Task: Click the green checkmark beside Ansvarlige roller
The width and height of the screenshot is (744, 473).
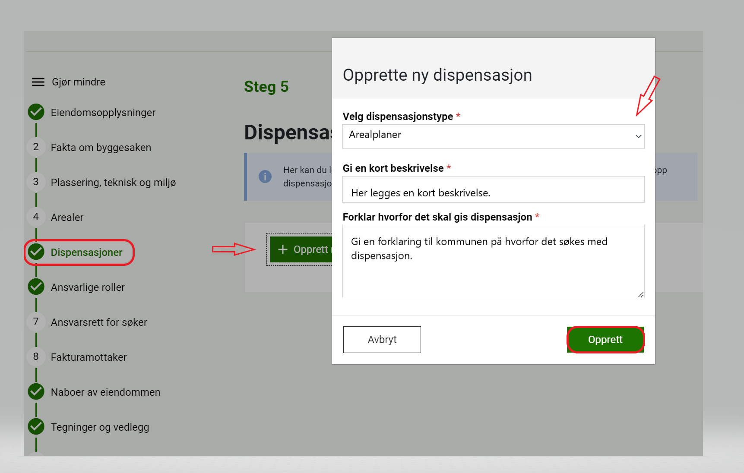Action: pyautogui.click(x=36, y=287)
